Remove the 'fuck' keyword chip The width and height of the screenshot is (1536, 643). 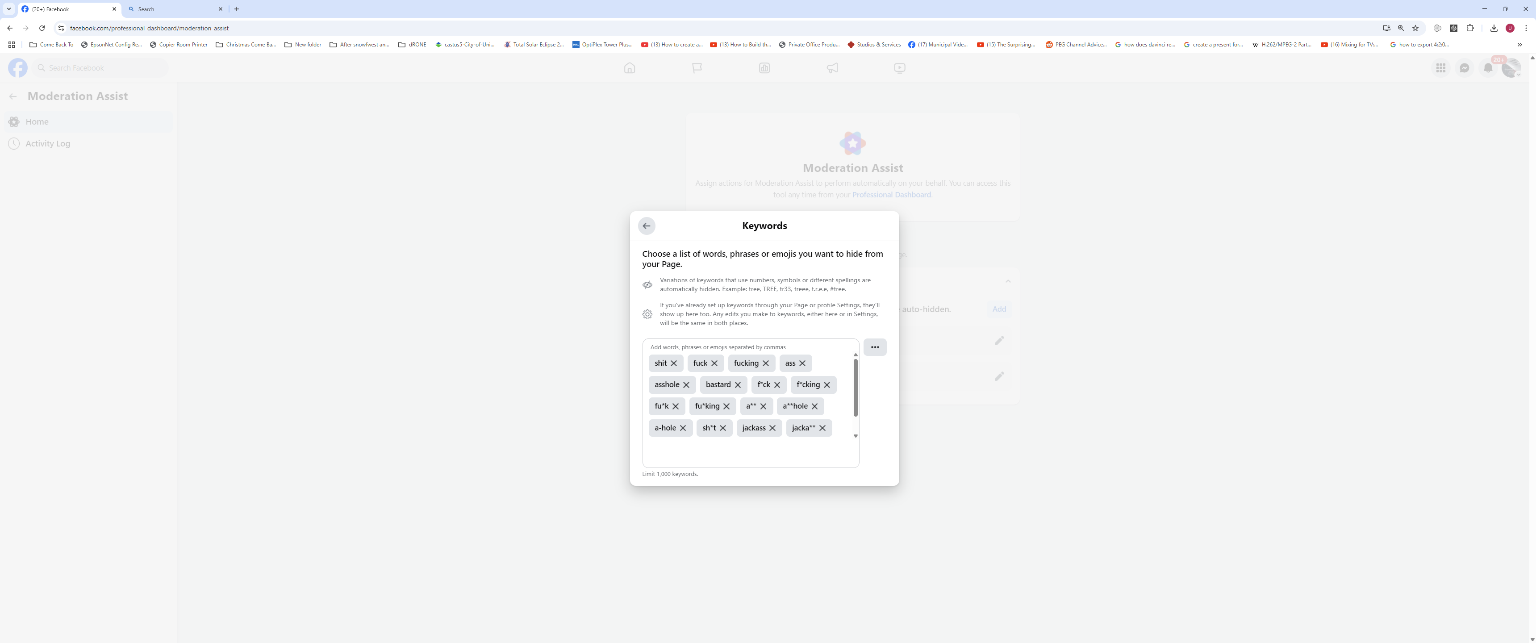click(714, 363)
